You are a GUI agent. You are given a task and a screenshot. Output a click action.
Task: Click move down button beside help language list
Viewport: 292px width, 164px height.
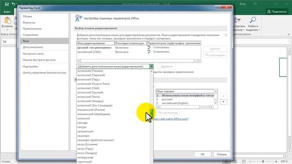223,102
